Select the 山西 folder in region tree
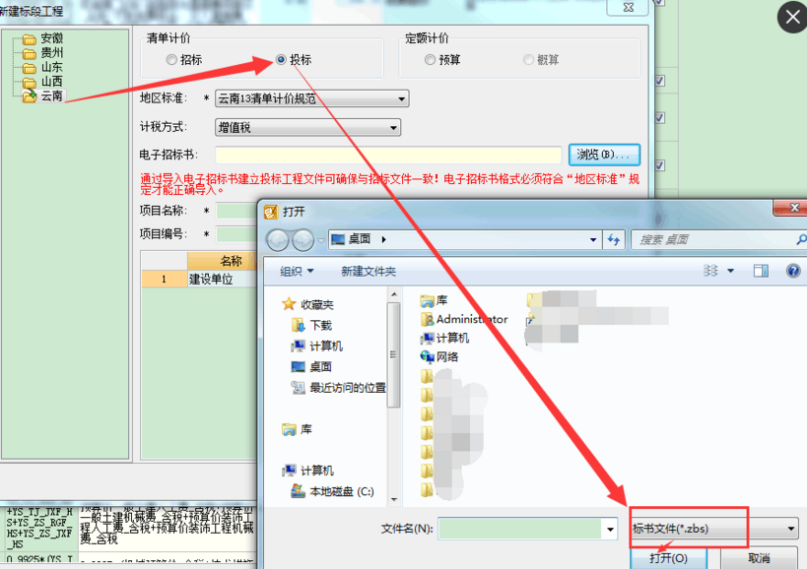Image resolution: width=807 pixels, height=569 pixels. coord(43,82)
